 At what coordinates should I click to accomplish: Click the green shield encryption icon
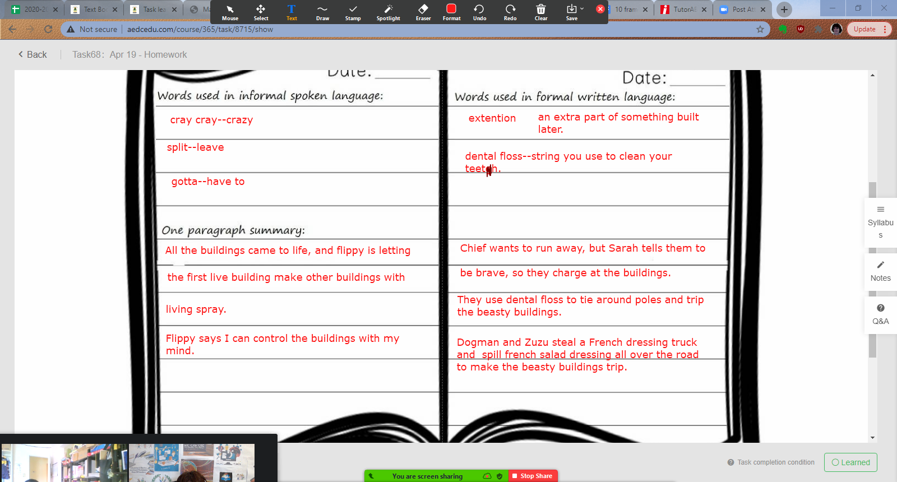pyautogui.click(x=500, y=476)
